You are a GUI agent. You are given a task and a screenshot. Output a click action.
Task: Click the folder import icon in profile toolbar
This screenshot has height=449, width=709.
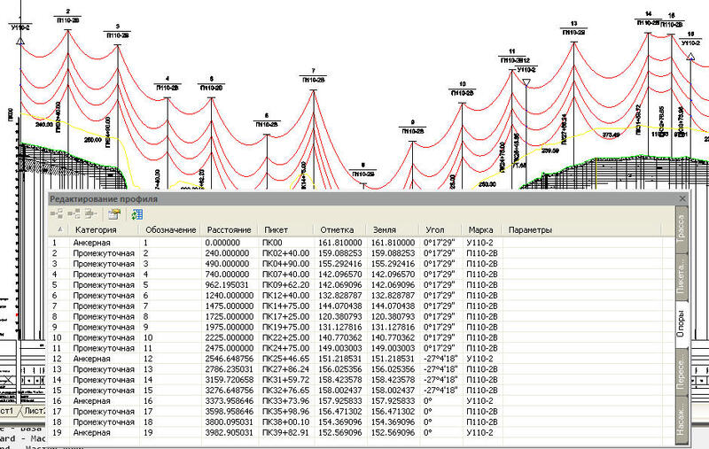pos(114,214)
